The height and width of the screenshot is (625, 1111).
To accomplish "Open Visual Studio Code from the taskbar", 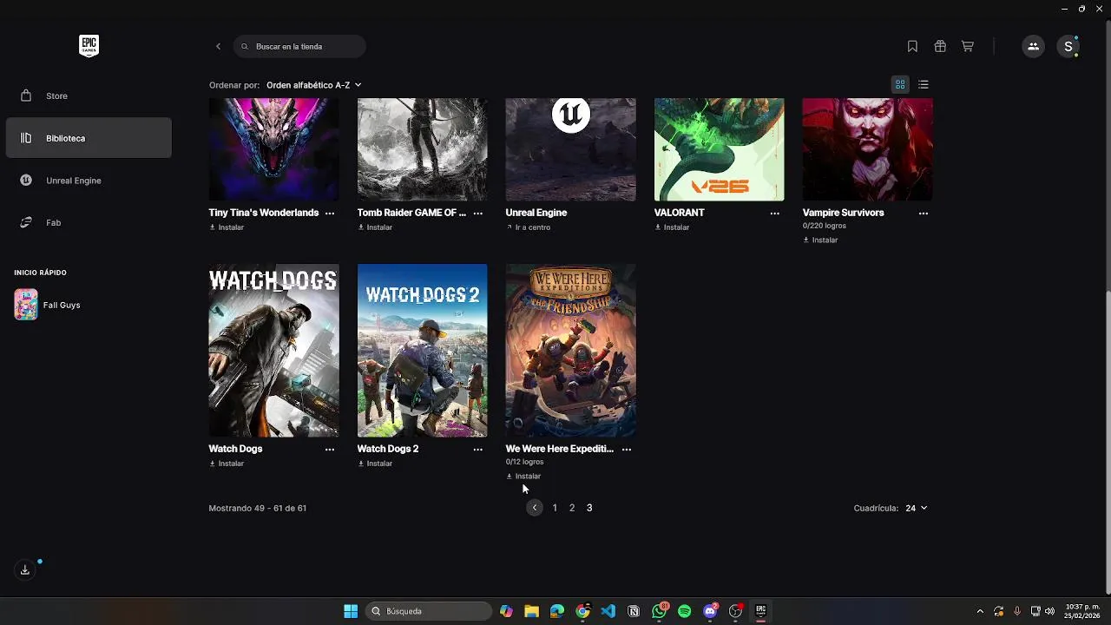I will pos(608,611).
